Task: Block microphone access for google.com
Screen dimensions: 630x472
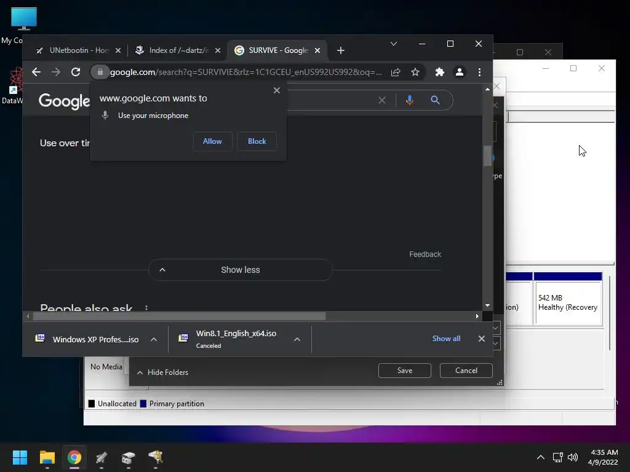Action: [257, 141]
